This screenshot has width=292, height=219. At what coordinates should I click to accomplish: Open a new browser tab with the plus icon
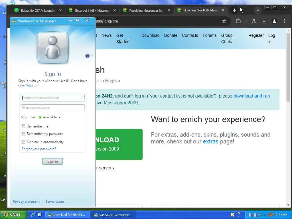coord(234,11)
